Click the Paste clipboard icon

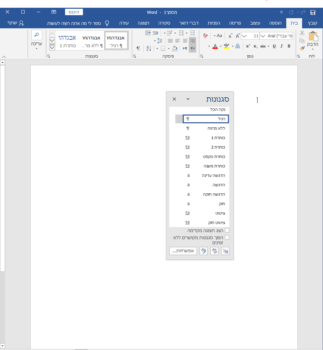pyautogui.click(x=313, y=36)
